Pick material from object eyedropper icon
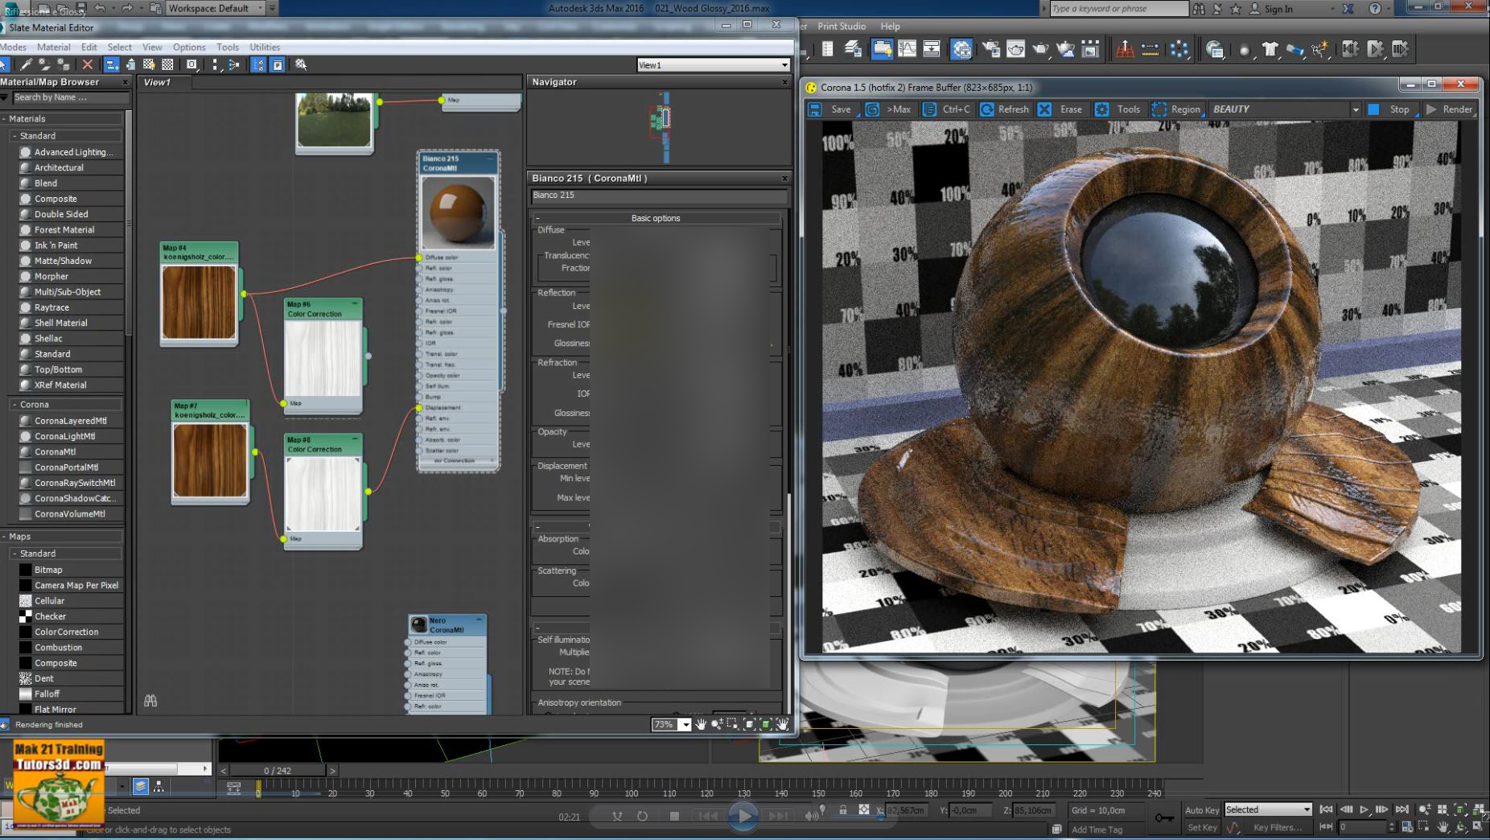The image size is (1490, 840). [26, 64]
